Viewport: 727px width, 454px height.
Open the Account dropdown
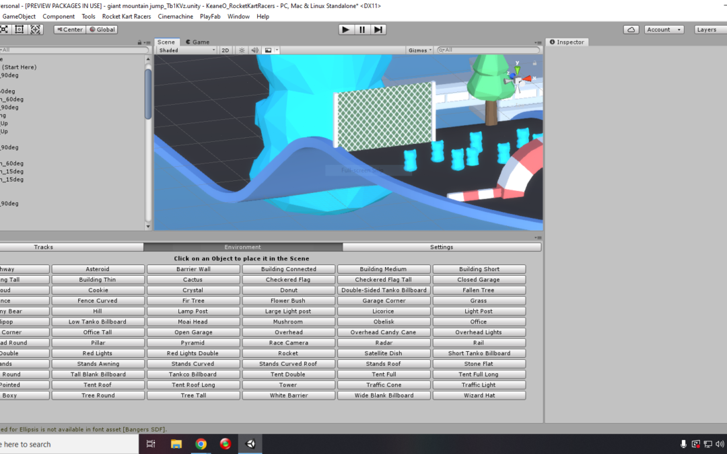tap(664, 30)
